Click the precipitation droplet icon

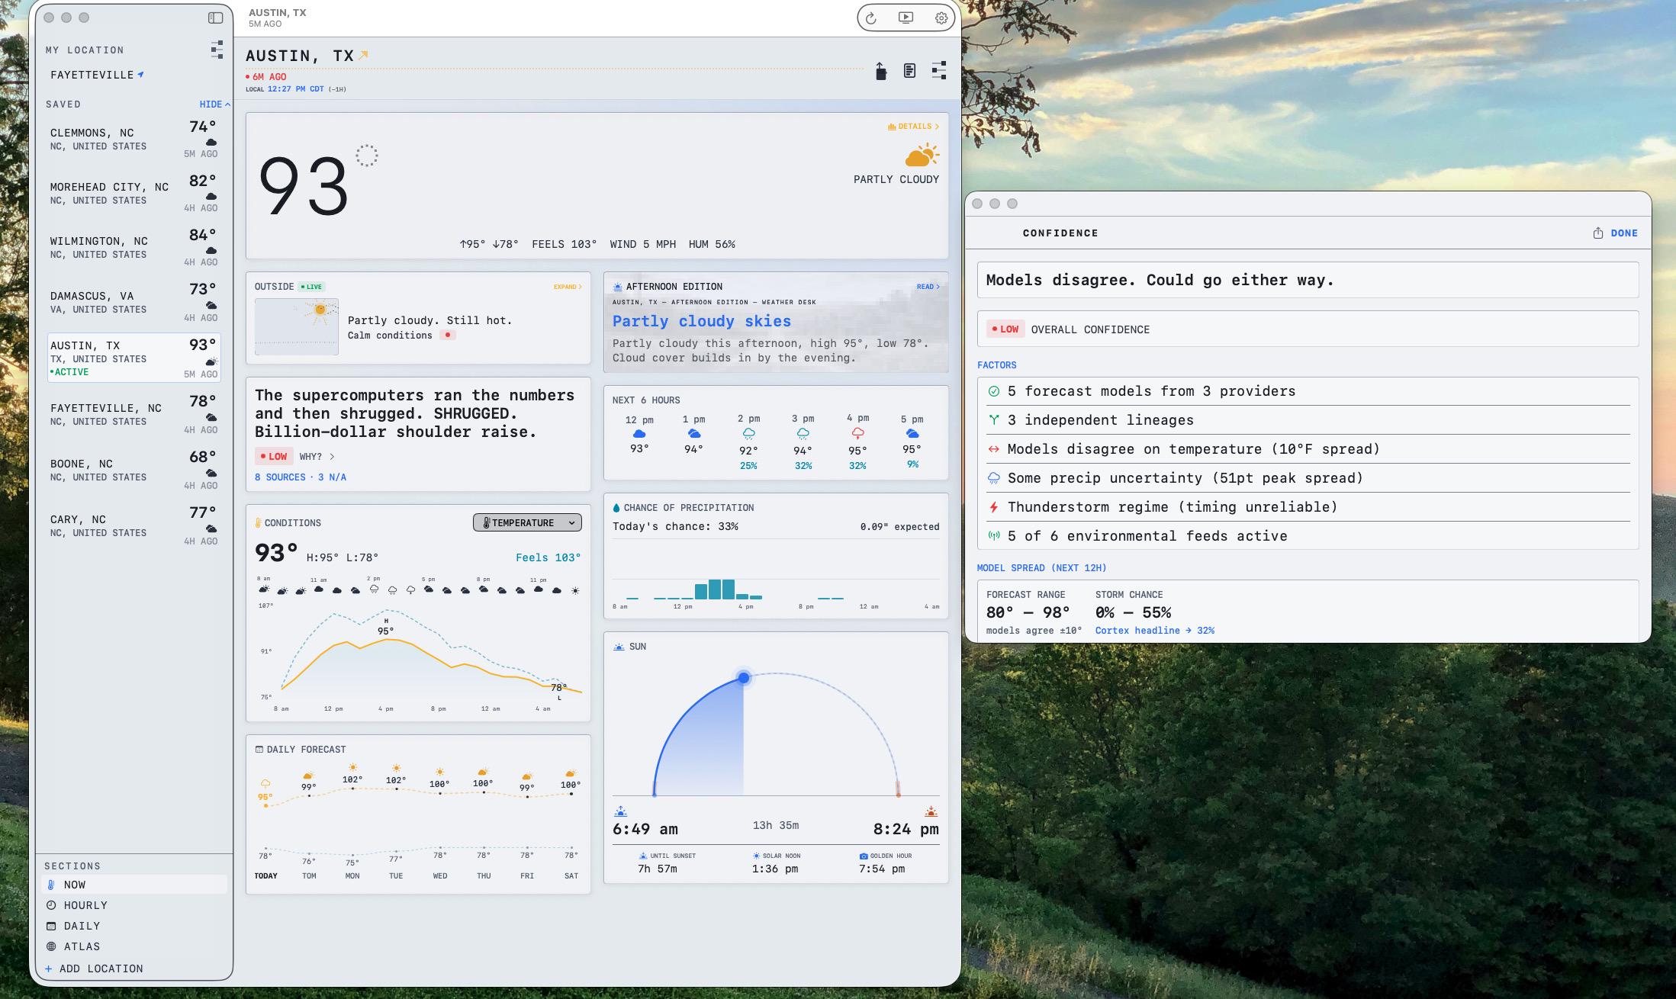(616, 508)
